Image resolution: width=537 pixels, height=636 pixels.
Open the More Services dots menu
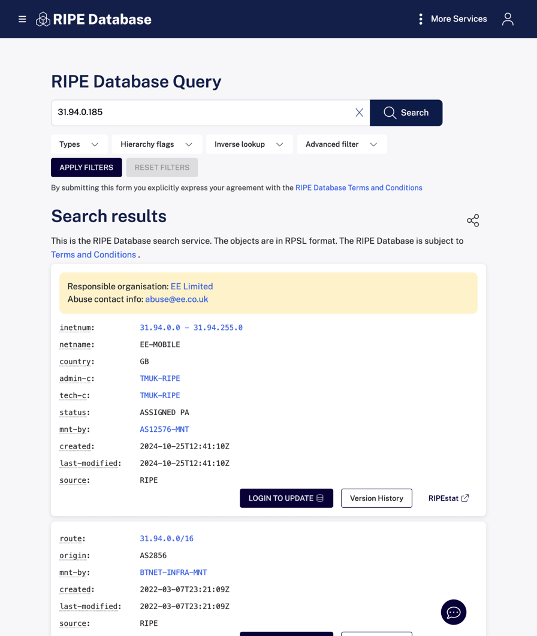421,19
